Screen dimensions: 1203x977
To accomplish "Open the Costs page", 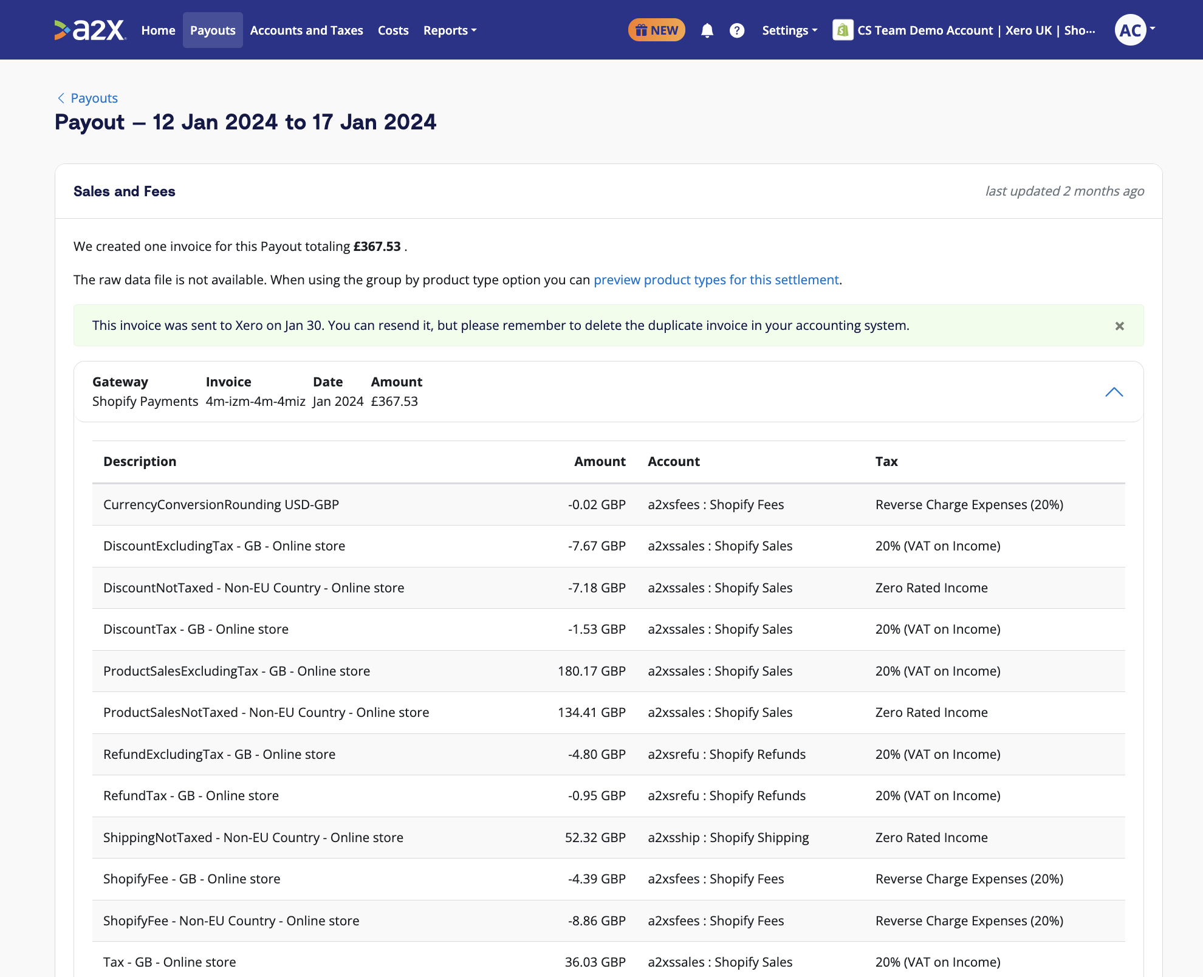I will (x=393, y=30).
